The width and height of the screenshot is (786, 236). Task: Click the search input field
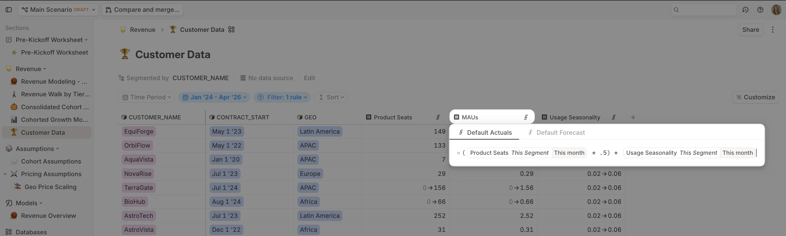tap(704, 10)
